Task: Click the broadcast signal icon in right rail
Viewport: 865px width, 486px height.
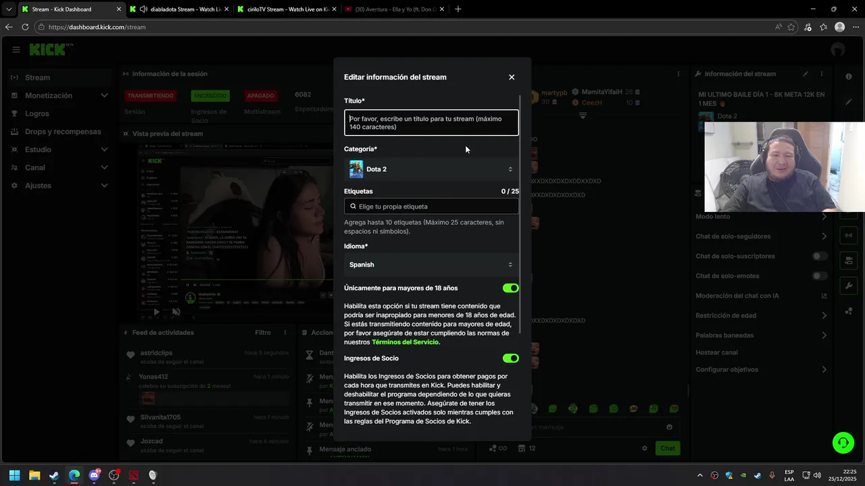Action: click(849, 236)
